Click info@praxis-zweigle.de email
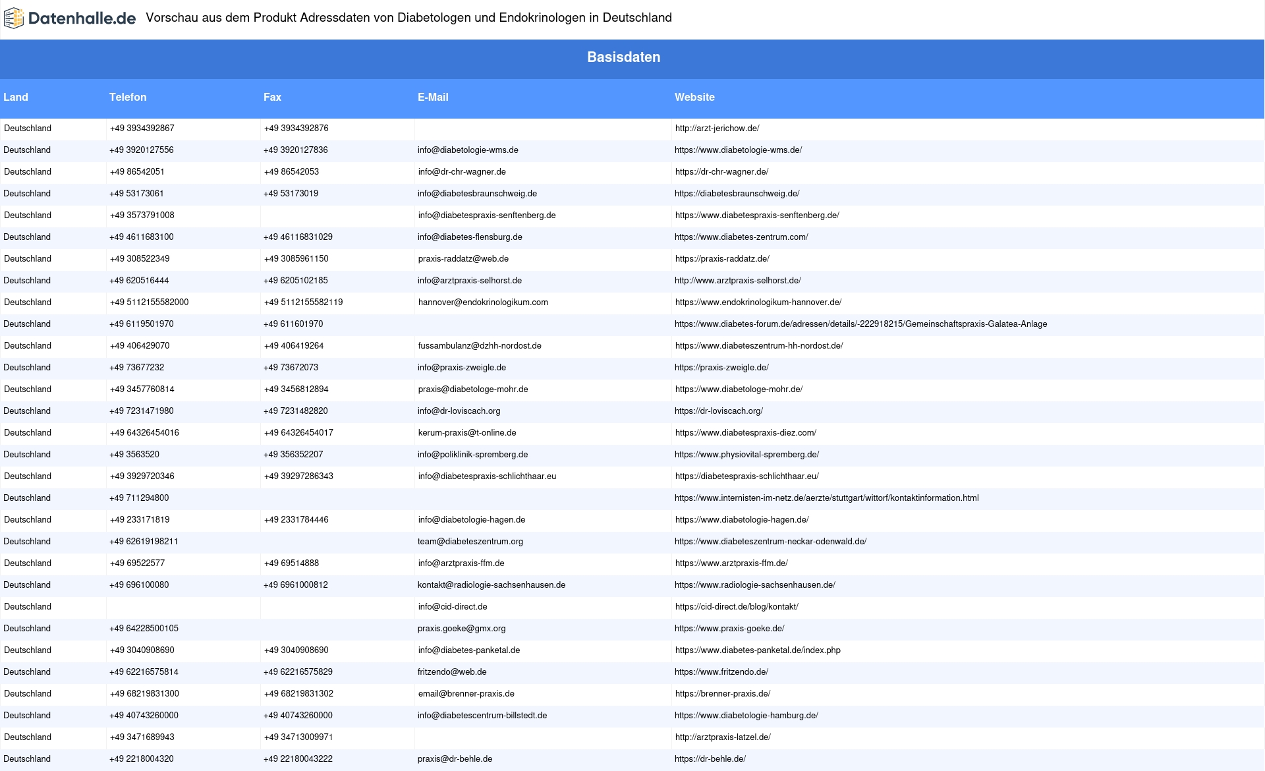1265x771 pixels. [x=462, y=368]
